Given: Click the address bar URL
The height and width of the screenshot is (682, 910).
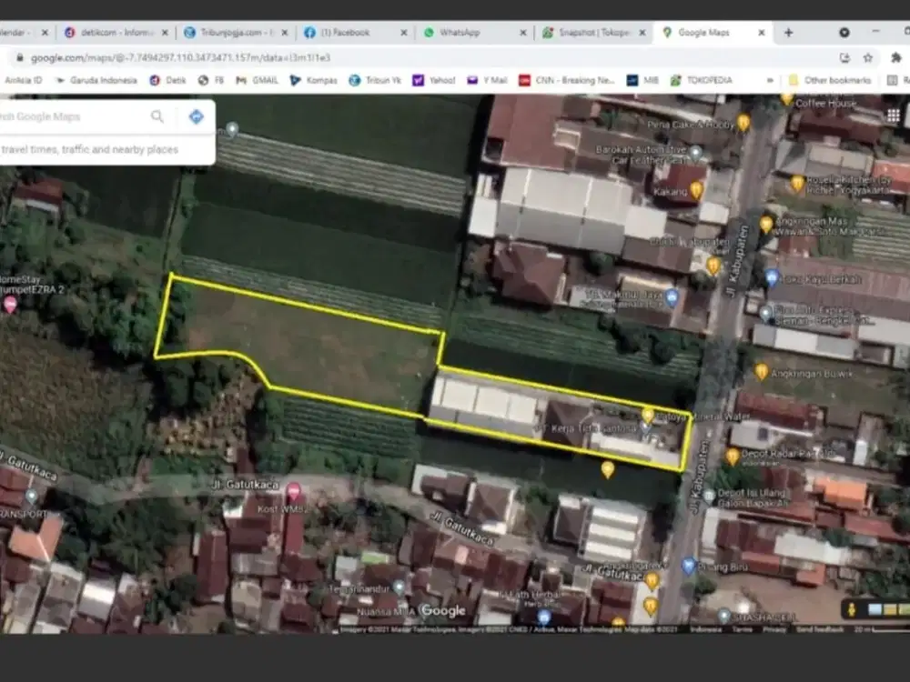Looking at the screenshot, I should pyautogui.click(x=180, y=57).
